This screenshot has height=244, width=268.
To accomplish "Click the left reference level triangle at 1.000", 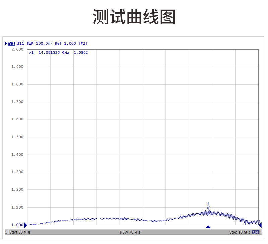I will [x=25, y=225].
